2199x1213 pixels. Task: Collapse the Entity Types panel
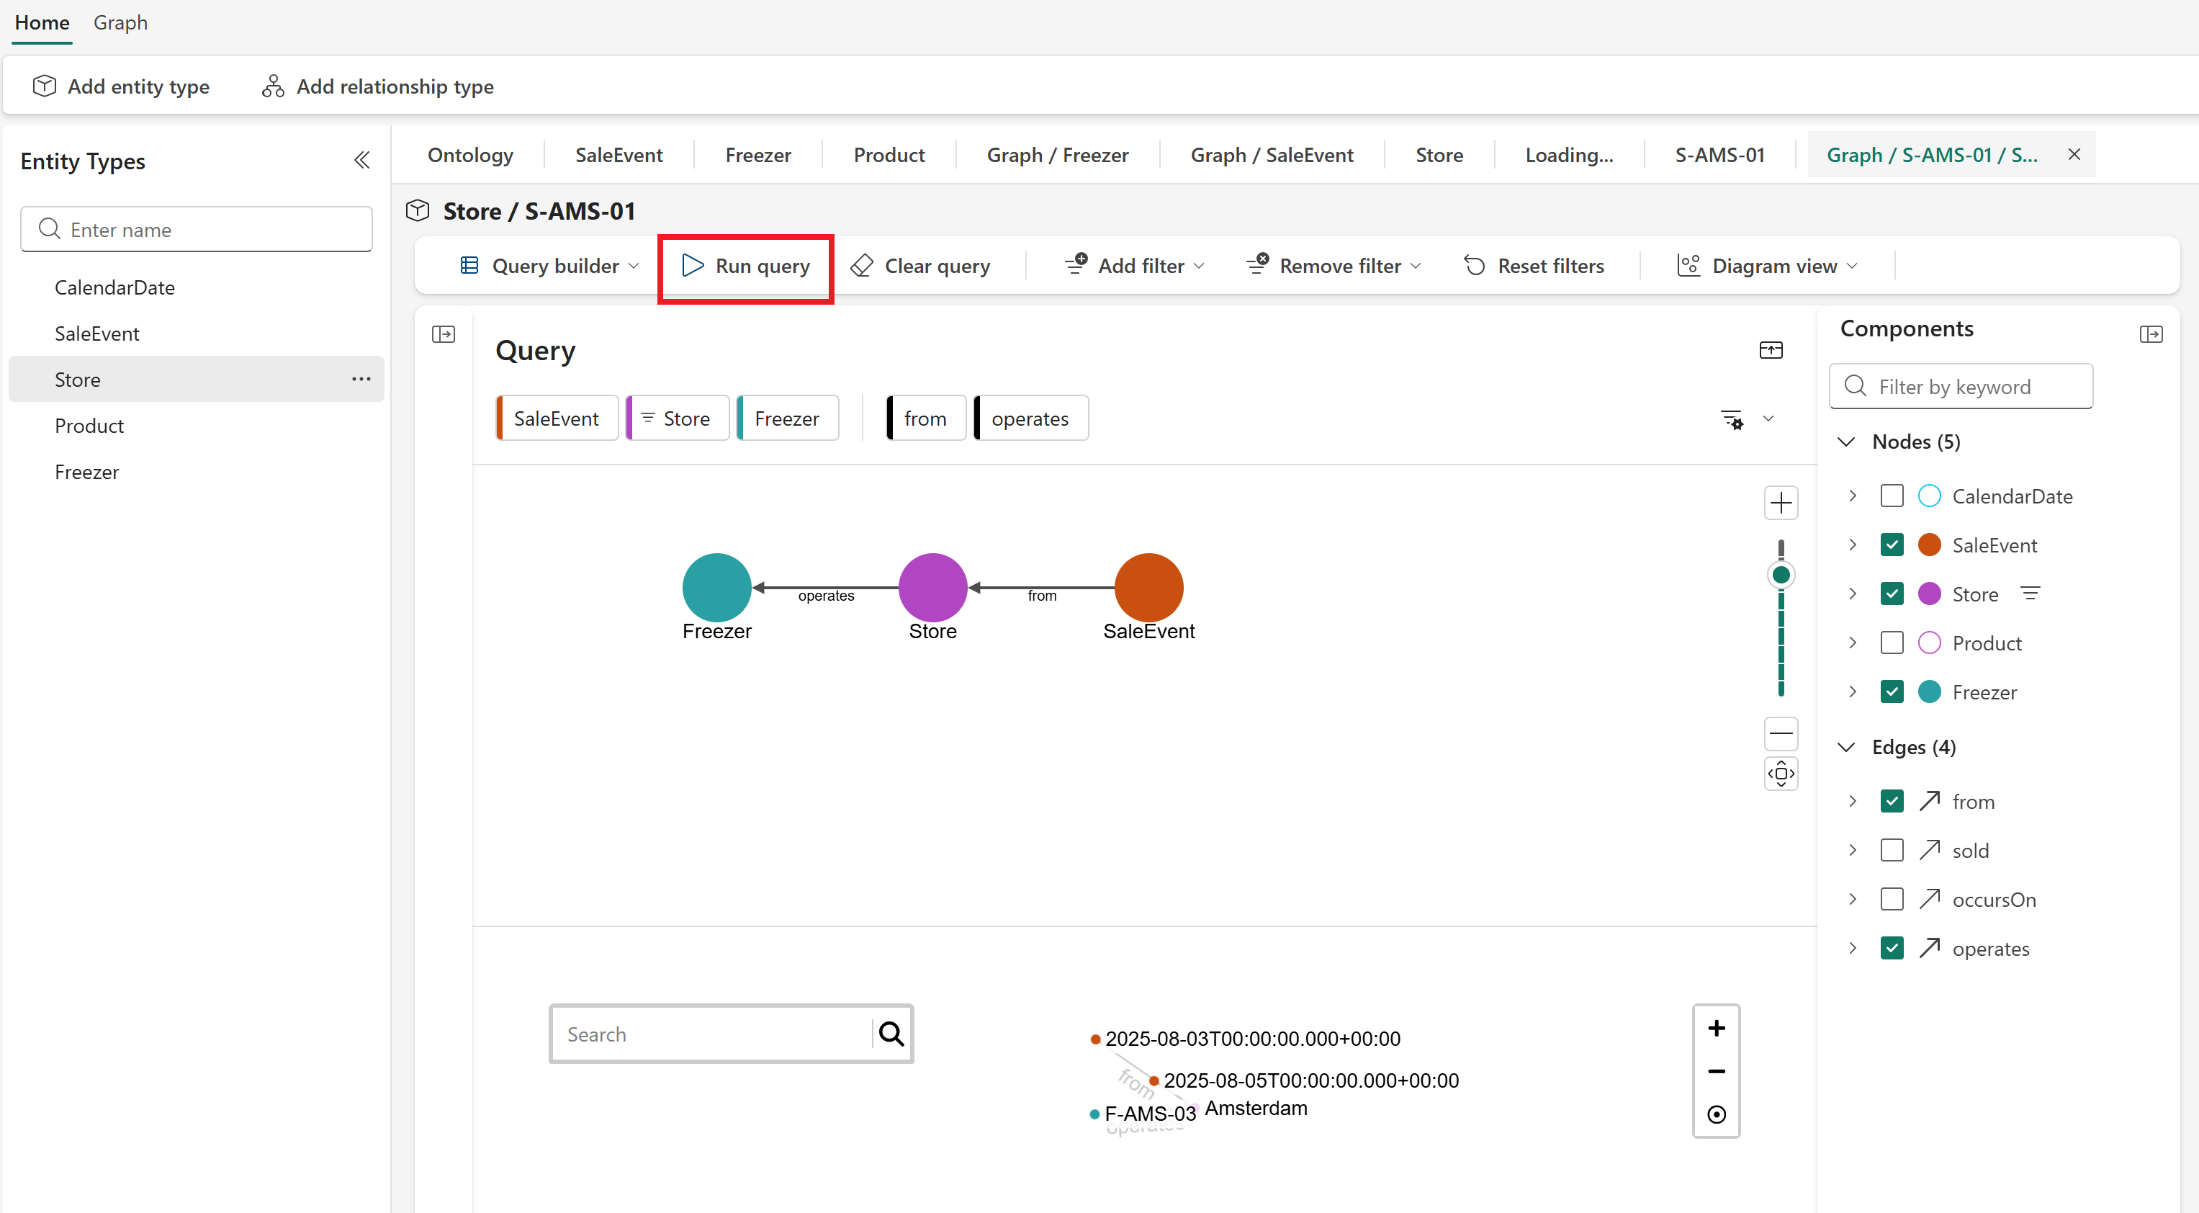(x=362, y=160)
